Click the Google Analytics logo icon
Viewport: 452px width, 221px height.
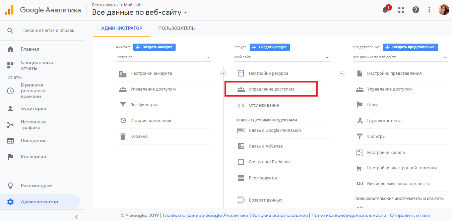pos(9,10)
